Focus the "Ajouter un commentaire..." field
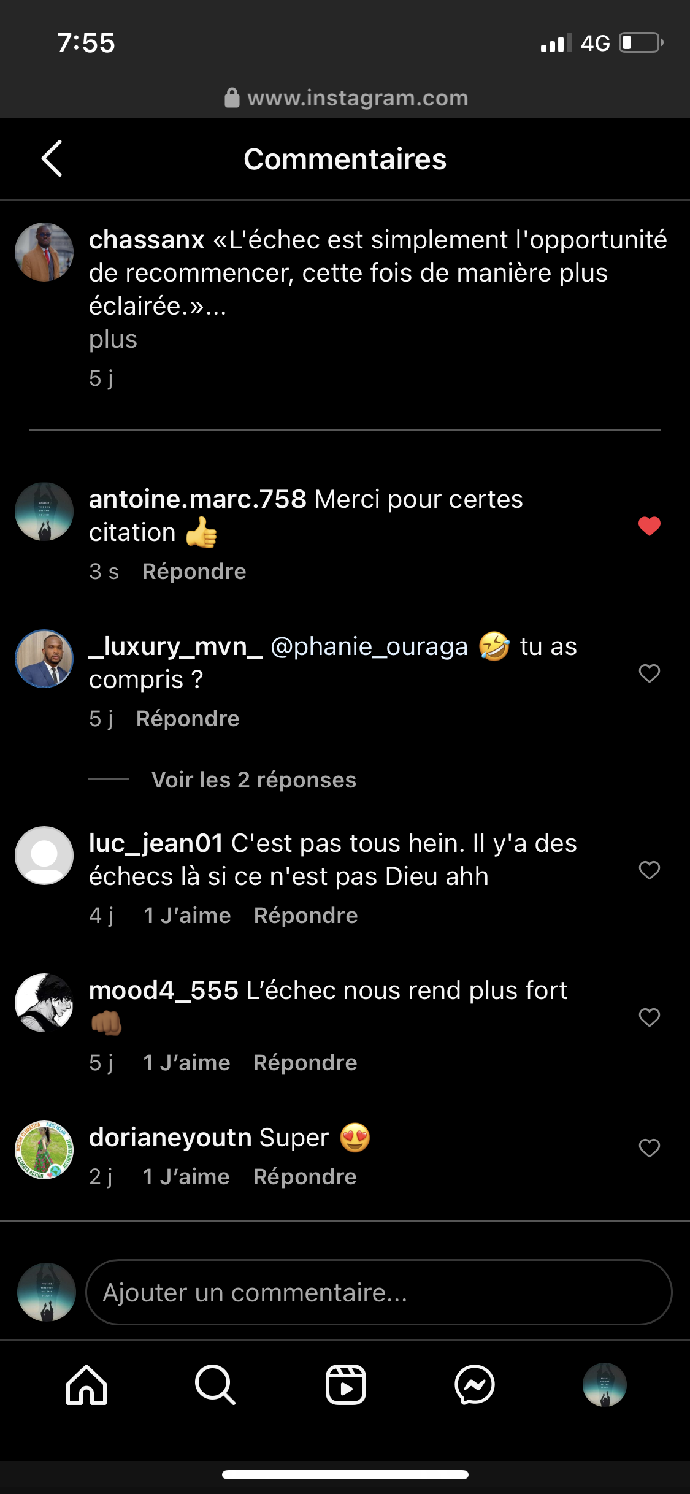The image size is (690, 1494). [x=378, y=1292]
